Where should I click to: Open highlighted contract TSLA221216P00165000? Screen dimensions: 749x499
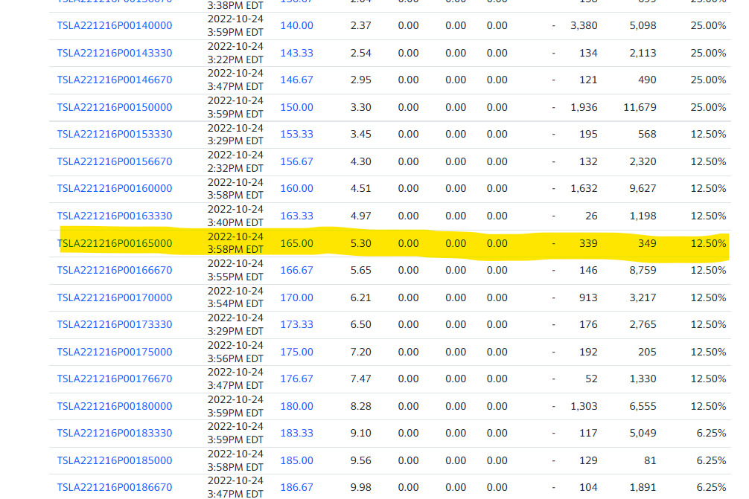coord(115,243)
